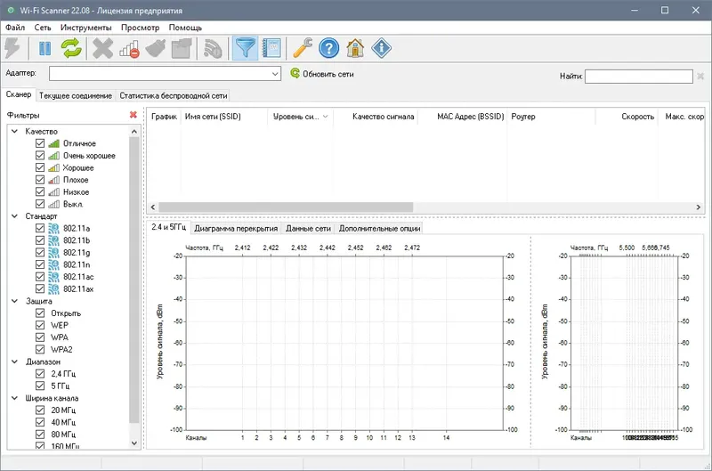The width and height of the screenshot is (712, 471).
Task: Open the Адаптер dropdown list
Action: (275, 74)
